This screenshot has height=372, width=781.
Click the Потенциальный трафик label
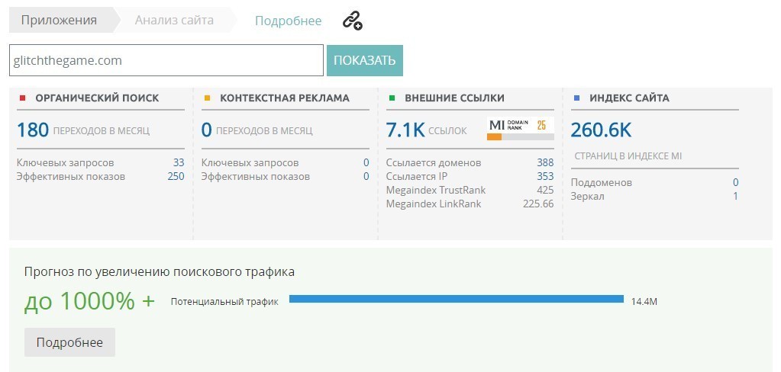click(224, 301)
